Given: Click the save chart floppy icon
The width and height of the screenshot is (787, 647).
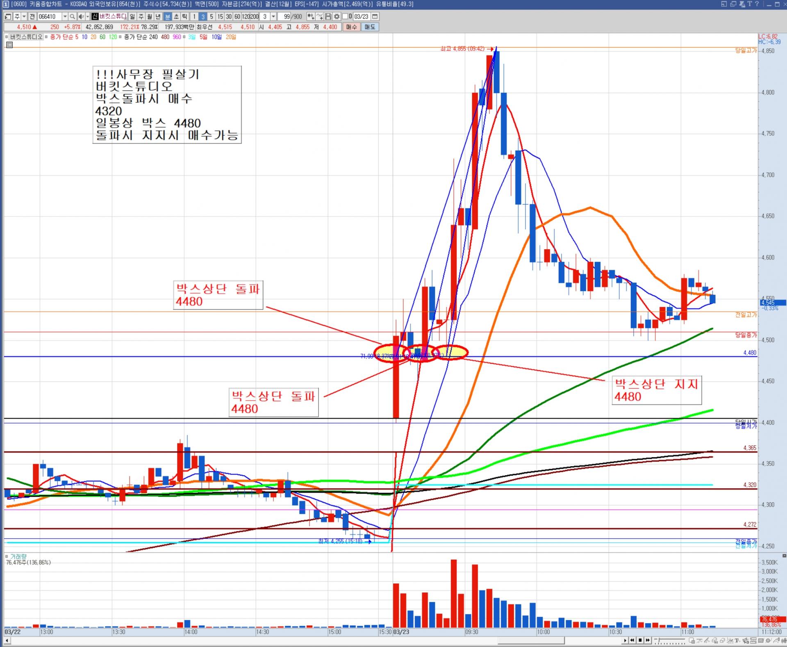Looking at the screenshot, I should (x=328, y=17).
